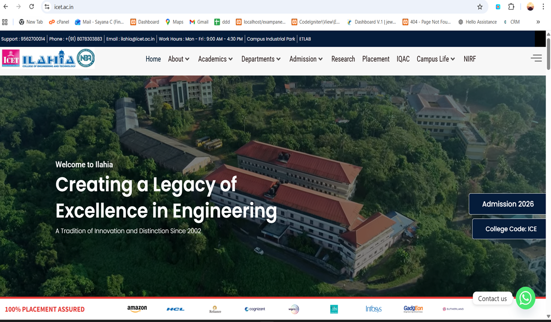The height and width of the screenshot is (322, 551).
Task: Click the Contact us button
Action: pos(492,298)
